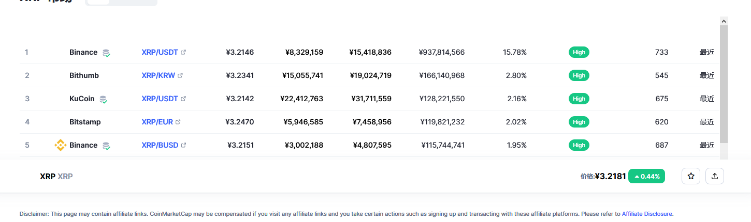Click the proof-of-reserves icon beside Binance in row 1
Screen dimensions: 751x222
(106, 53)
